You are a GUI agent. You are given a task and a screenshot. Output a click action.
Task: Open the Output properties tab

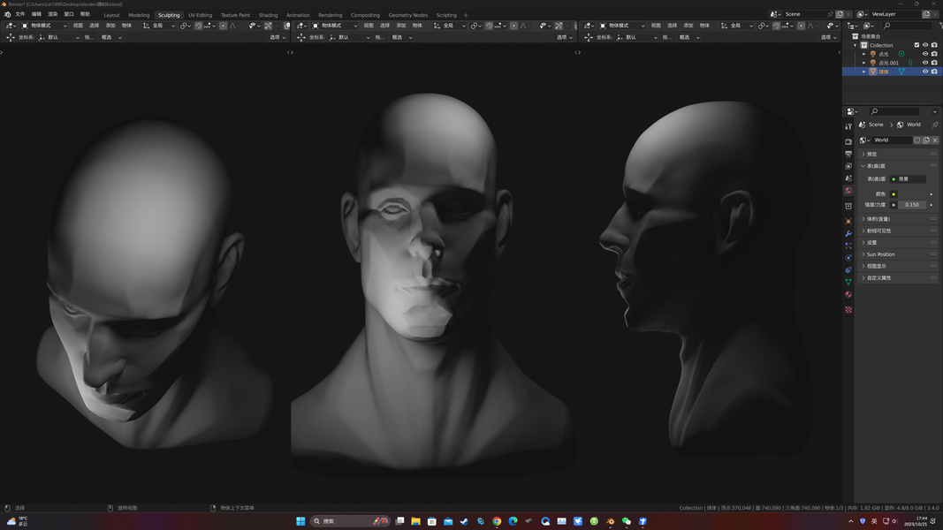pyautogui.click(x=848, y=154)
